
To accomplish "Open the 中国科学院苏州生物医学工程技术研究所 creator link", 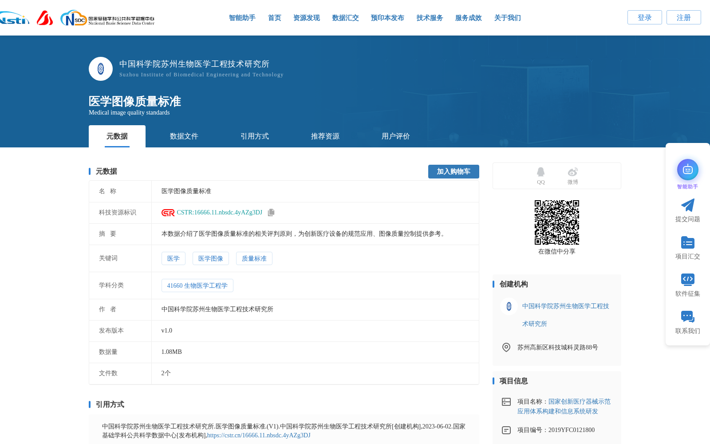I will [x=566, y=315].
